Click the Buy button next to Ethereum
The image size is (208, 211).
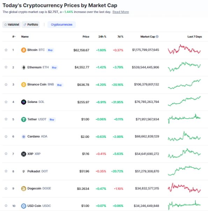point(54,68)
